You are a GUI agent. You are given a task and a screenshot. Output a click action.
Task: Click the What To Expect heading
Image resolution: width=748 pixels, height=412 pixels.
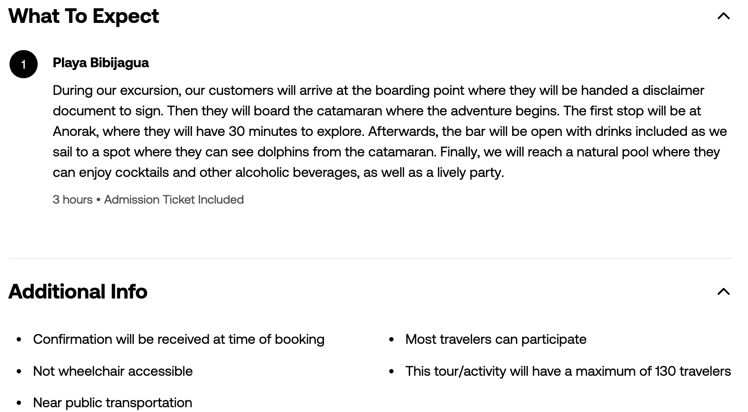(x=84, y=16)
